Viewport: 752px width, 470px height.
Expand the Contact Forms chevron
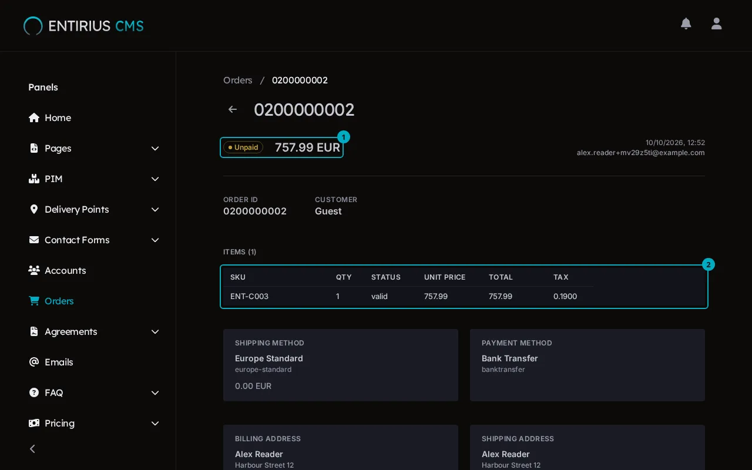point(155,240)
